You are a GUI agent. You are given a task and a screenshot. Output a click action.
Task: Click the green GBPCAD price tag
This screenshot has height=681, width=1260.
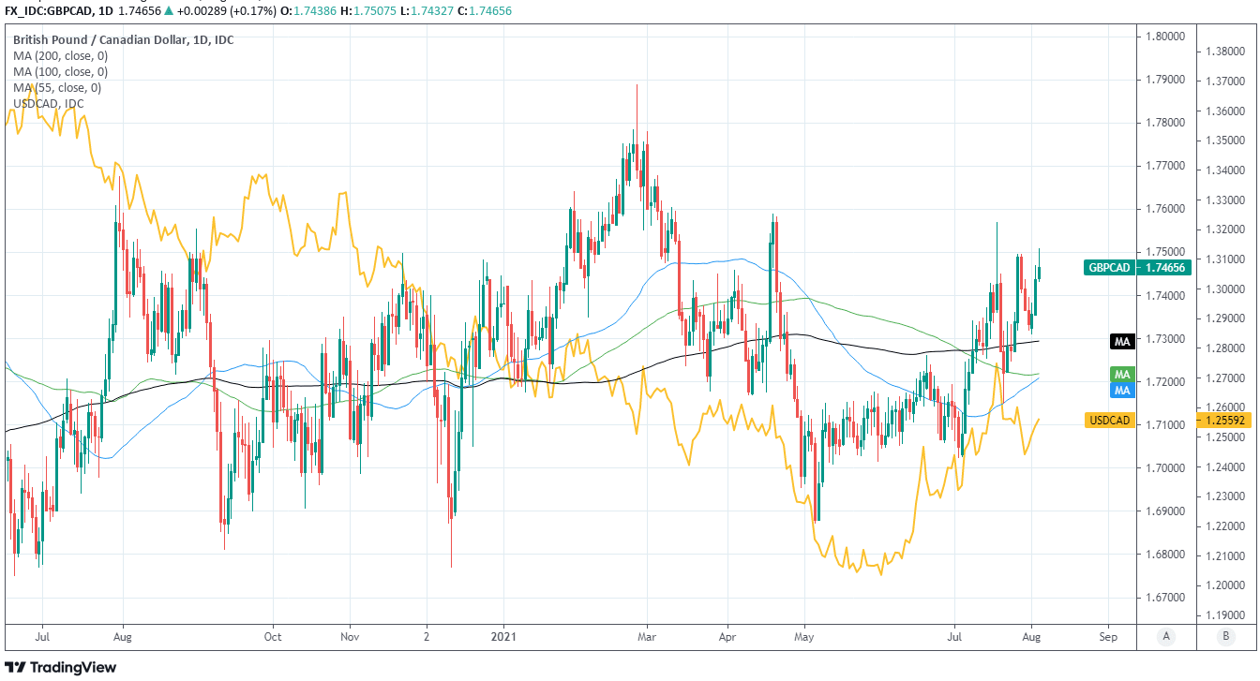click(1109, 268)
